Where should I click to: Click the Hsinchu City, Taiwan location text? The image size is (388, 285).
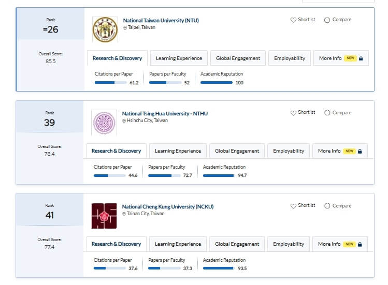click(x=147, y=121)
